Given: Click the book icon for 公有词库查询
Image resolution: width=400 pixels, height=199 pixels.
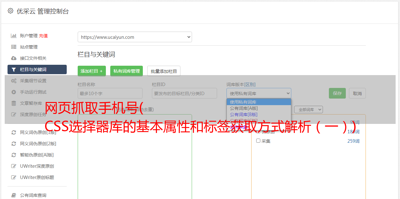Looking at the screenshot, I should [13, 195].
